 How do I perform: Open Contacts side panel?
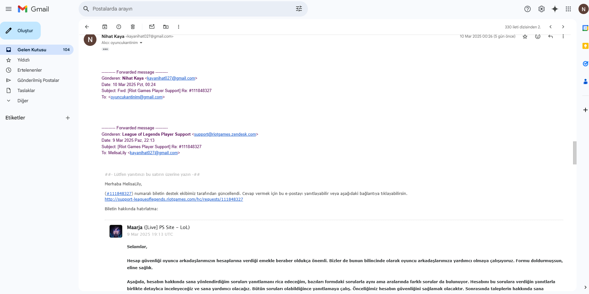pyautogui.click(x=585, y=82)
